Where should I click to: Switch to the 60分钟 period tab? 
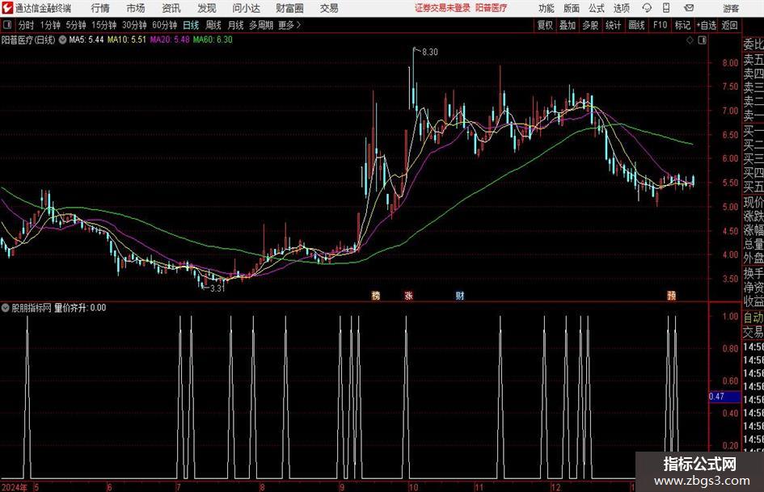[165, 25]
